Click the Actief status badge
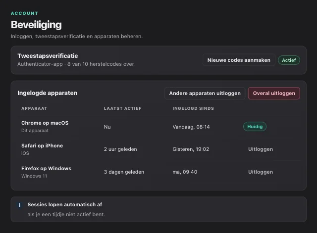The height and width of the screenshot is (233, 317). (289, 60)
